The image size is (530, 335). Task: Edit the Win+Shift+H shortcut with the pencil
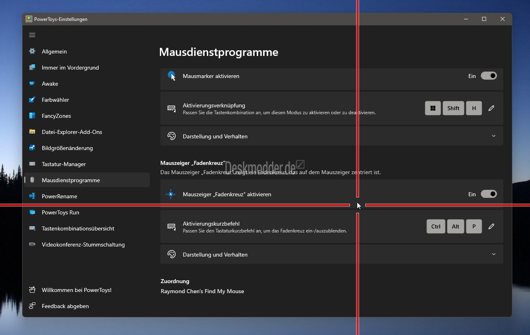coord(491,108)
